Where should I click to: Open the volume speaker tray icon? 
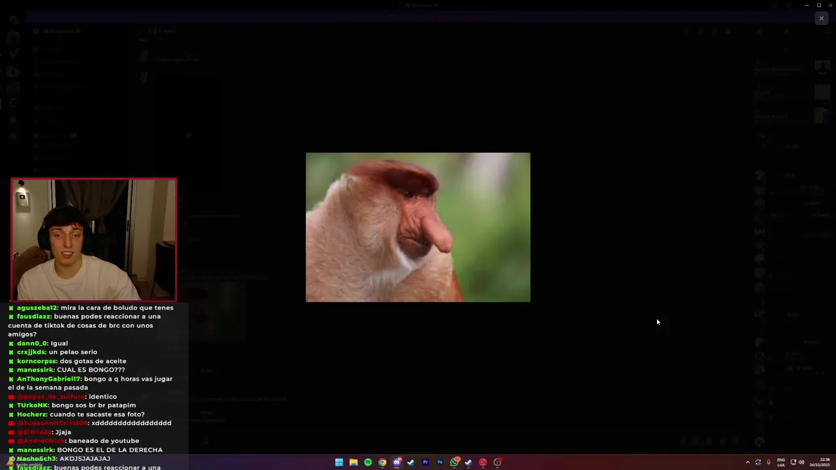pos(801,462)
